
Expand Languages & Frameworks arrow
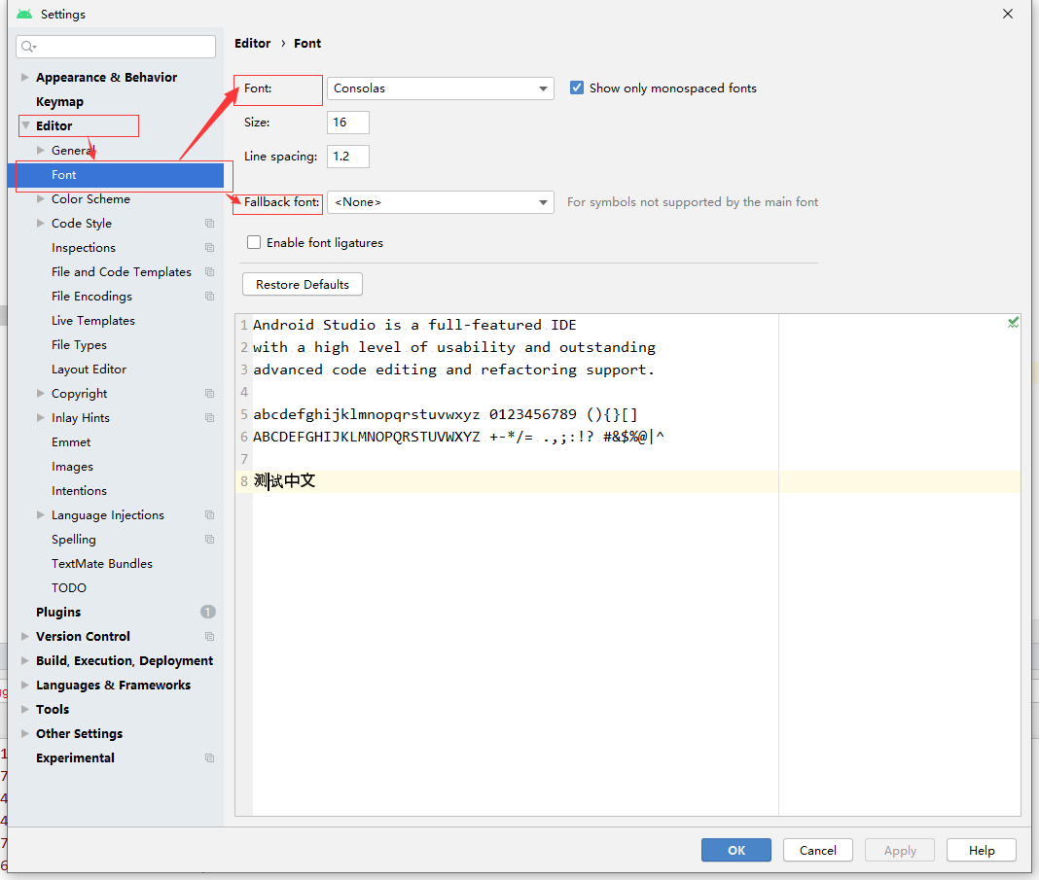24,685
